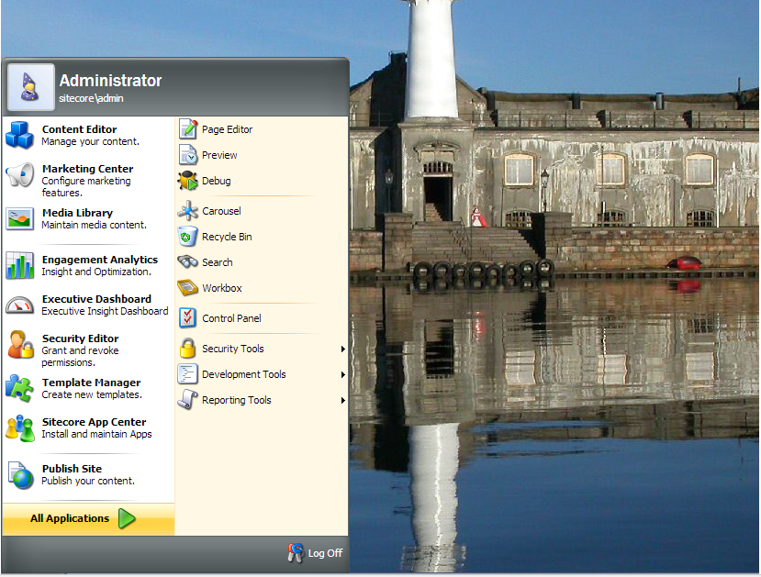The image size is (761, 577).
Task: Click the Page Editor pencil icon
Action: (x=188, y=129)
